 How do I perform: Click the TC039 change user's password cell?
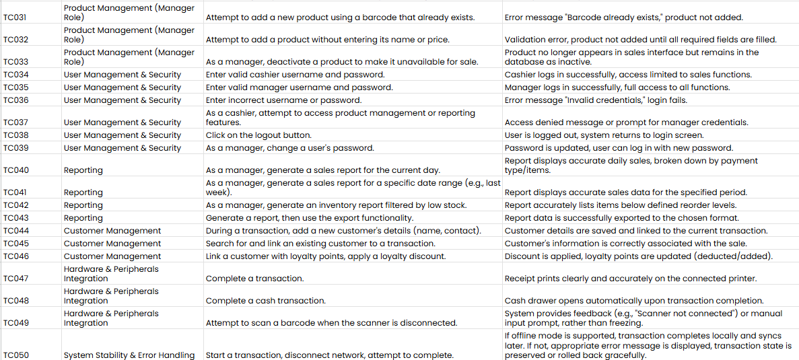click(353, 148)
